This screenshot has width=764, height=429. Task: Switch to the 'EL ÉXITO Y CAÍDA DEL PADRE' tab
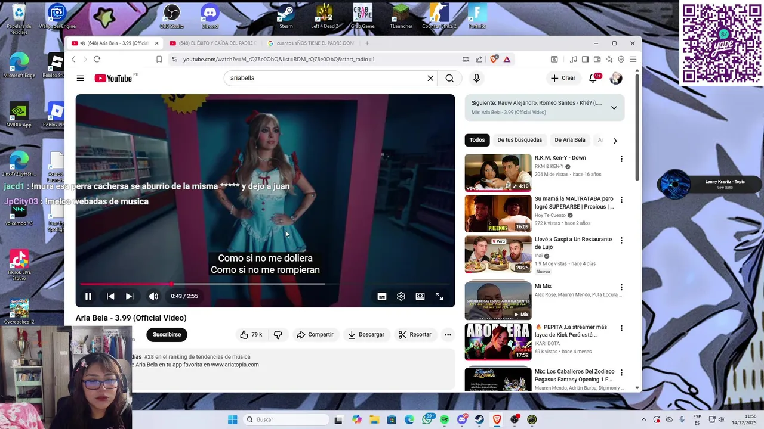(x=214, y=43)
